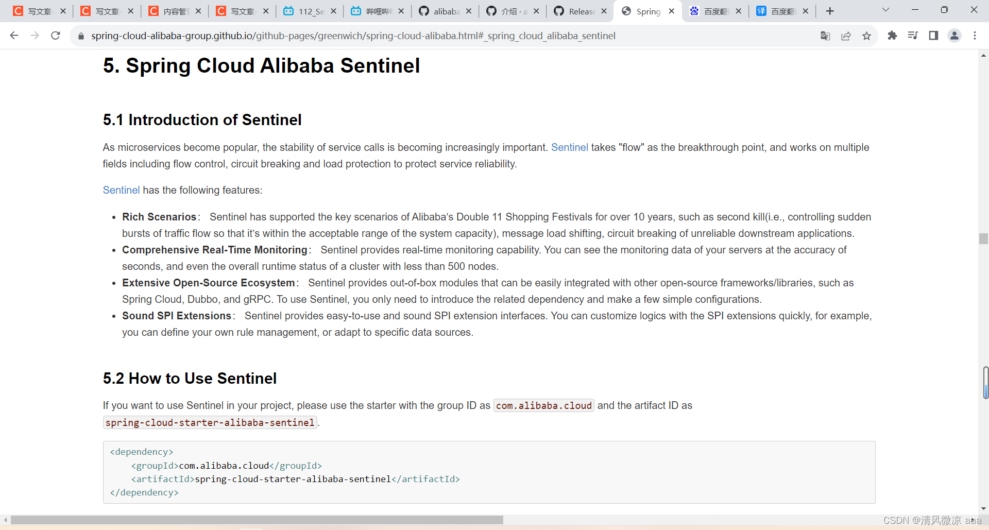989x530 pixels.
Task: Bookmark this page with star icon
Action: click(x=866, y=36)
